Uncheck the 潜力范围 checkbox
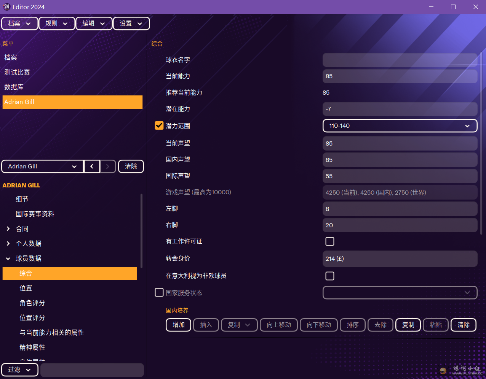 point(159,125)
